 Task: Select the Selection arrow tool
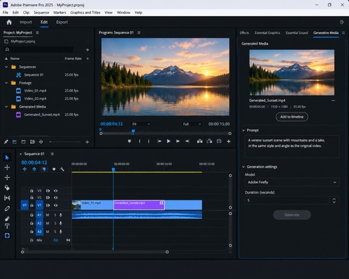click(7, 158)
